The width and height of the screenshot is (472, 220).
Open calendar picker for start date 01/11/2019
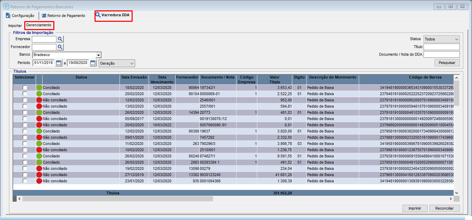pos(59,63)
